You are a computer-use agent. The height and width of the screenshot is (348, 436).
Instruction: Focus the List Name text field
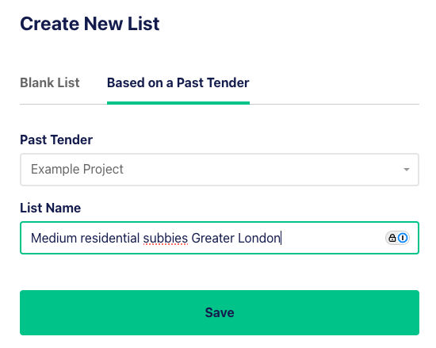click(x=220, y=238)
